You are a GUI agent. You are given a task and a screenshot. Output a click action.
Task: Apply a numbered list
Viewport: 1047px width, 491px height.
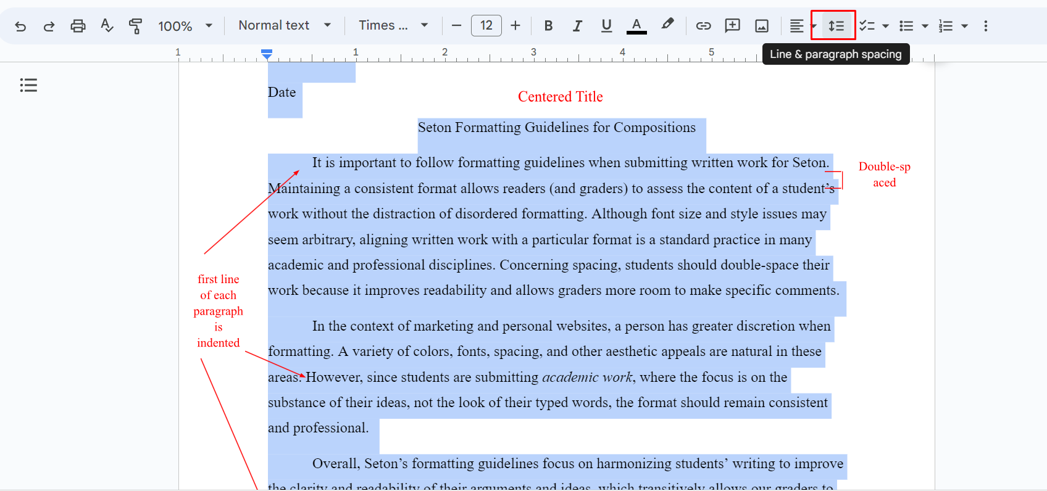pos(946,26)
